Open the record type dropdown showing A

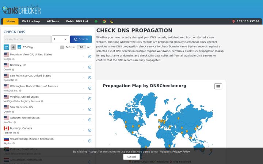point(60,39)
